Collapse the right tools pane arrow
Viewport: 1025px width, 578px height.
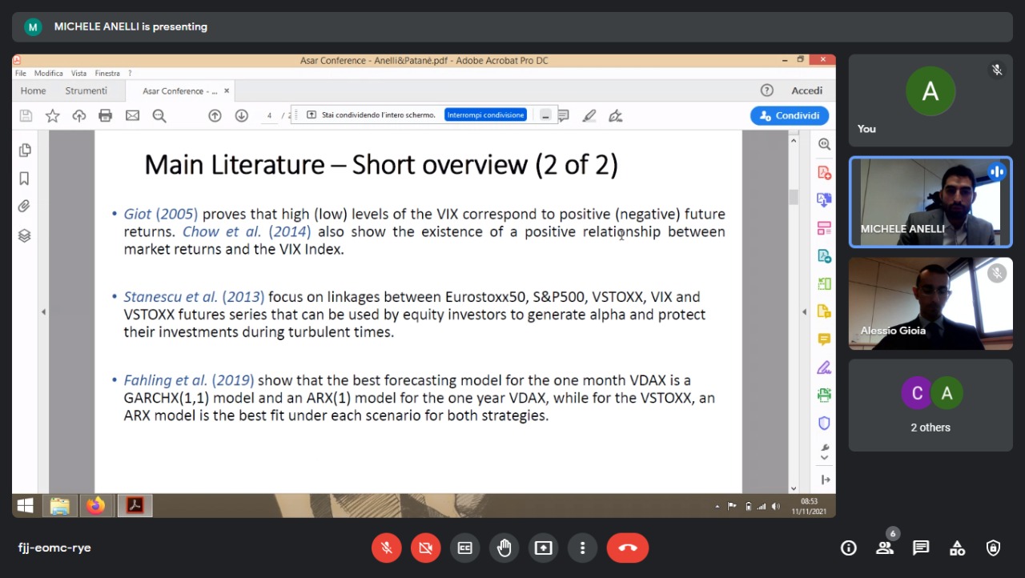pyautogui.click(x=804, y=311)
